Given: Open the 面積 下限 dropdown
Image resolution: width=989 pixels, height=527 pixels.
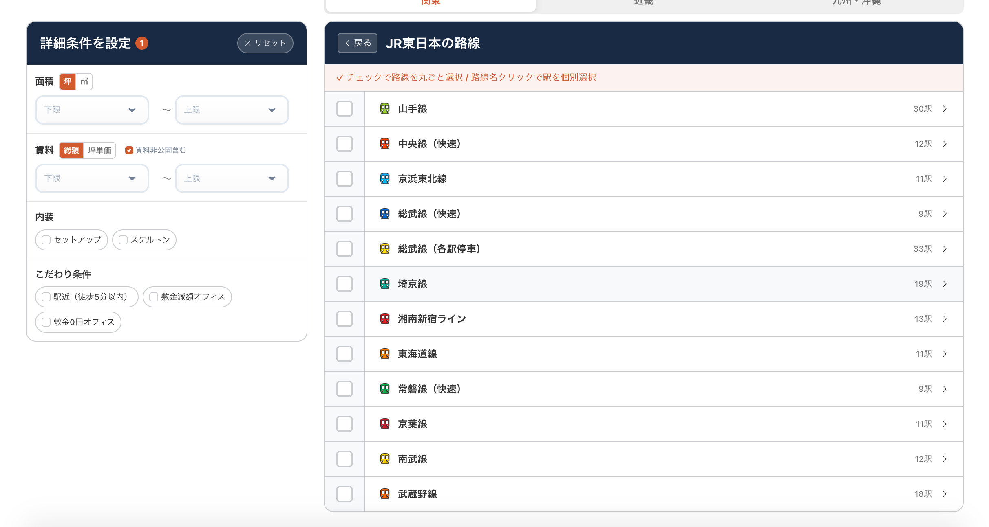Looking at the screenshot, I should pos(92,110).
